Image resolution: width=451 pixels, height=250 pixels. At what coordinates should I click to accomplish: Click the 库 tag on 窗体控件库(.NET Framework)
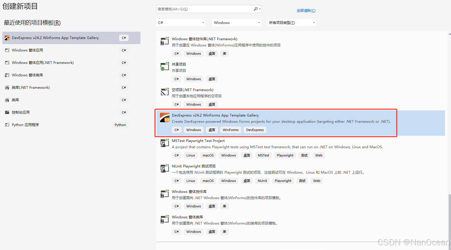point(224,54)
